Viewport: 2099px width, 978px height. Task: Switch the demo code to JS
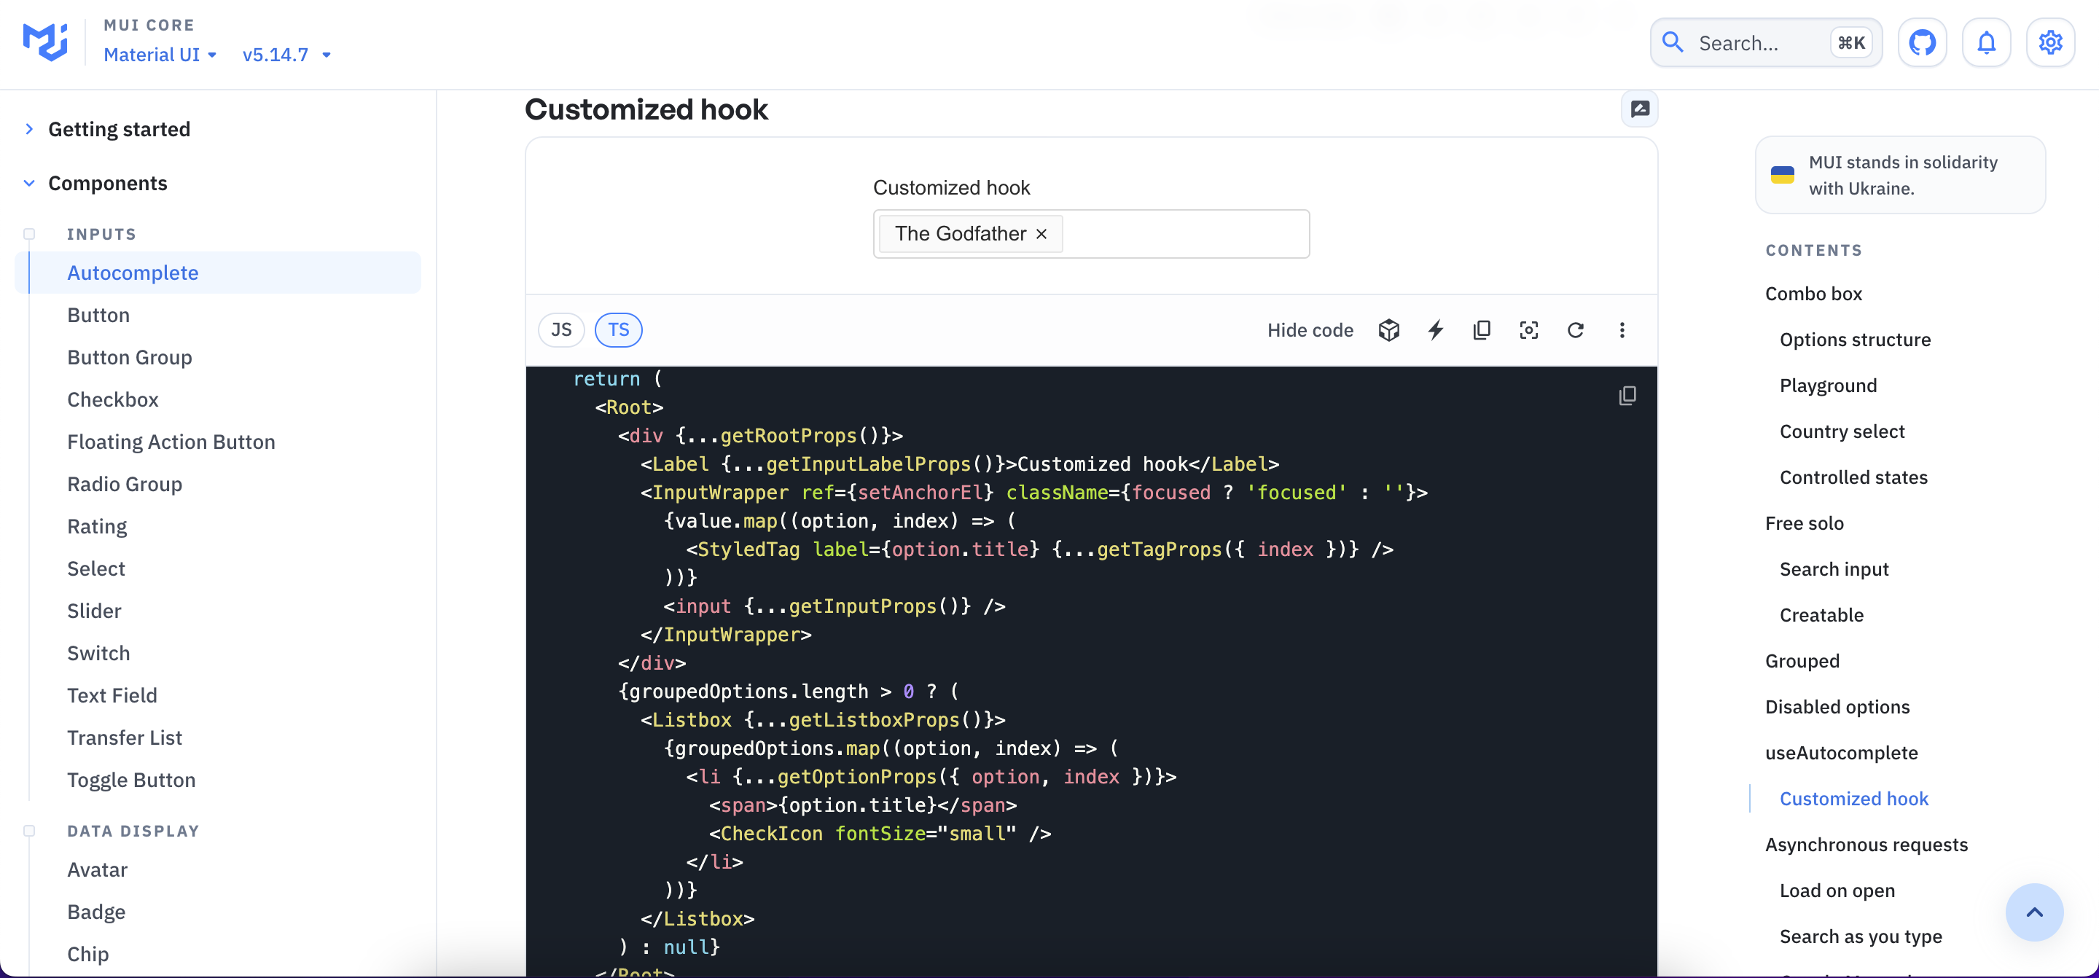(560, 329)
